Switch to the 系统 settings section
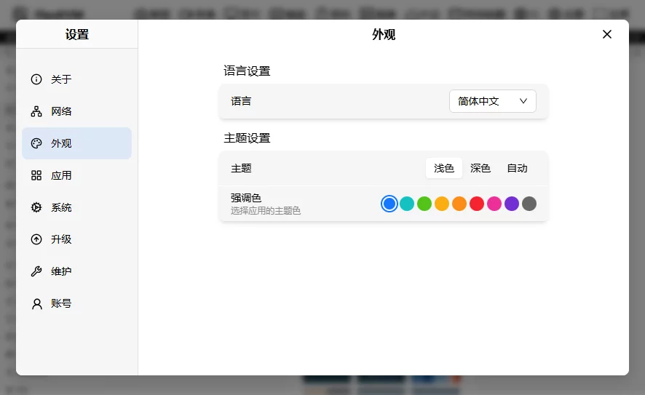Image resolution: width=645 pixels, height=395 pixels. [x=76, y=207]
